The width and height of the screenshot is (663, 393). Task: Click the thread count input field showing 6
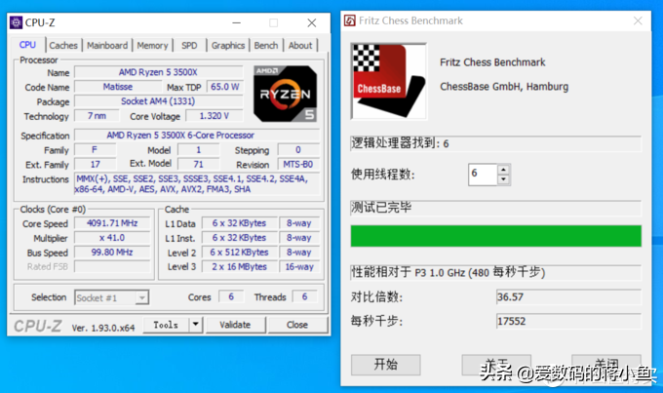(483, 175)
